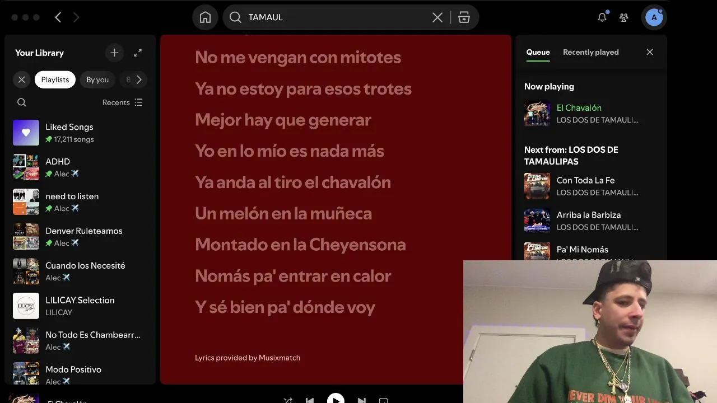Clear the TAMAUL search text
This screenshot has height=403, width=717.
point(437,17)
